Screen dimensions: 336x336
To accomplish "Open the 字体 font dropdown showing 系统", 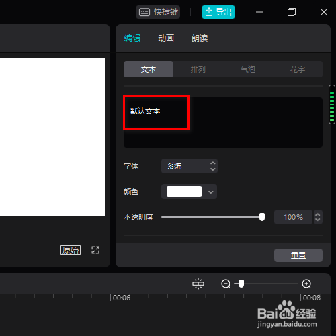I will (x=190, y=166).
